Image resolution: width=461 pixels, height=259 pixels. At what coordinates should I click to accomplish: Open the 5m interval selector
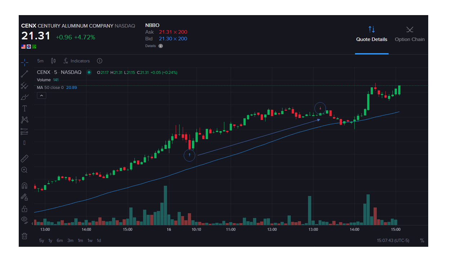coord(40,61)
